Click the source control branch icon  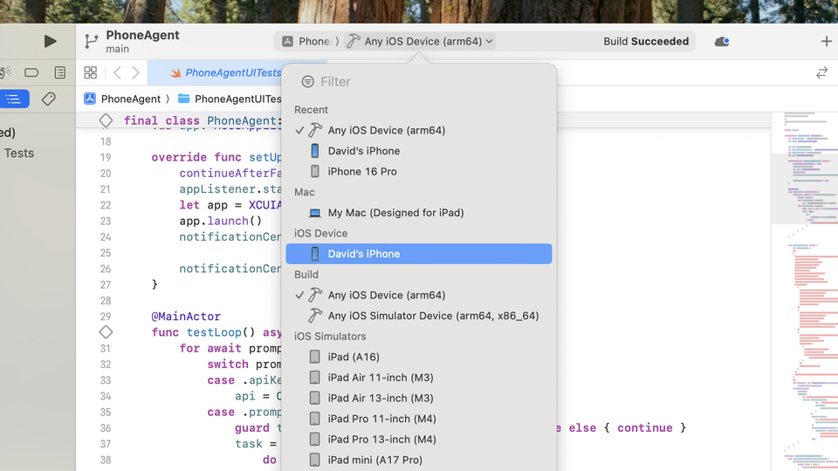tap(91, 42)
